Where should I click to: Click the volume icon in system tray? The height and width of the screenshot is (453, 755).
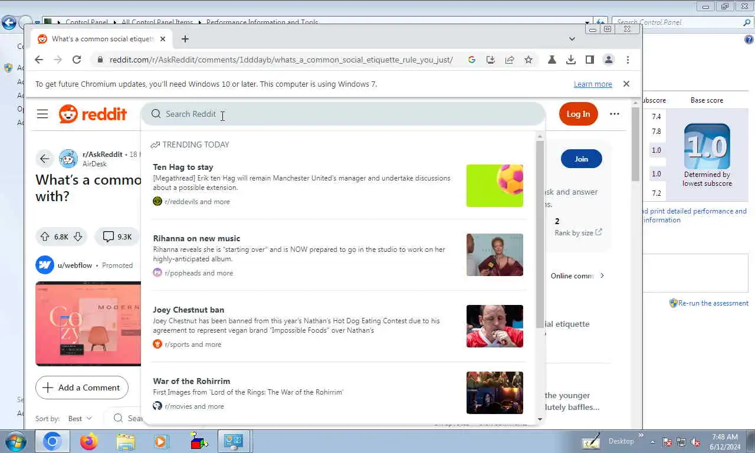pyautogui.click(x=695, y=442)
